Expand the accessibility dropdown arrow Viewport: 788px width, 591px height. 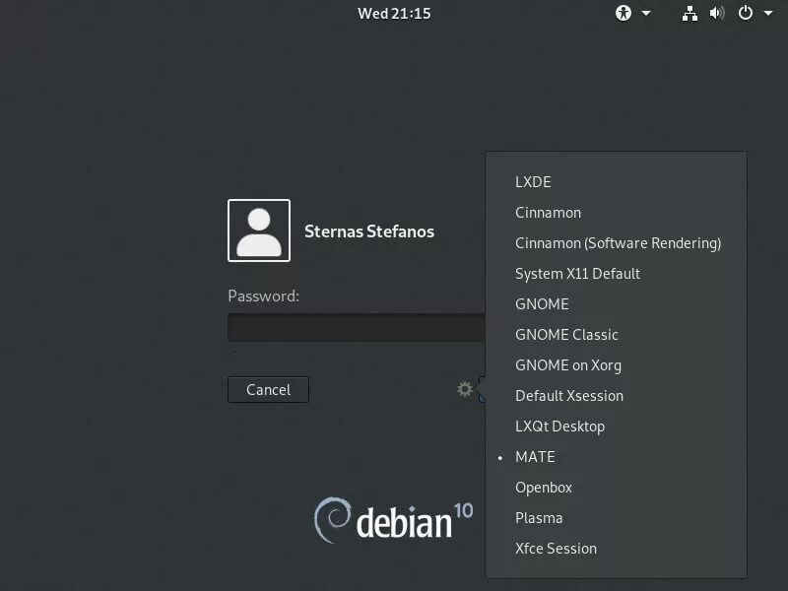point(646,14)
